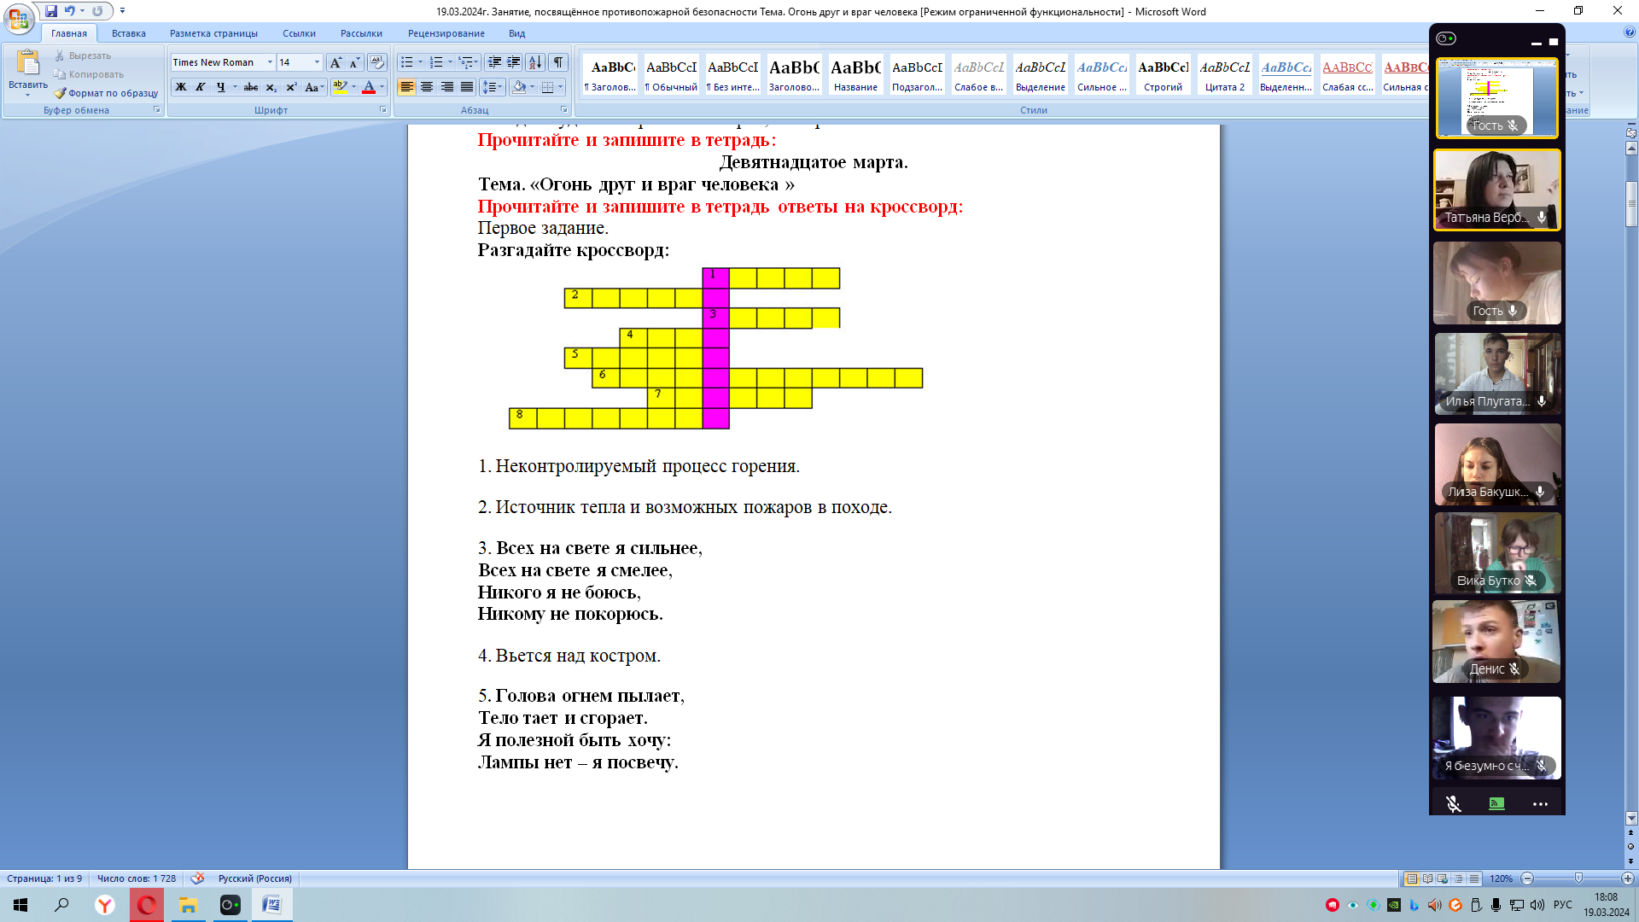Open the Вставка ribbon tab
1639x922 pixels.
click(129, 33)
